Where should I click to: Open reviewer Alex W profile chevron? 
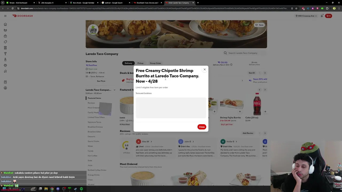pyautogui.click(x=151, y=142)
